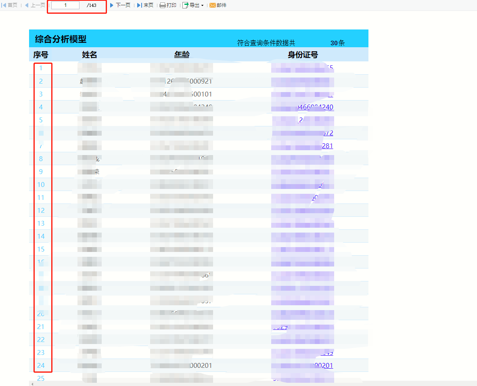477x386 pixels.
Task: Click the 综合分析模型 title
Action: point(61,39)
